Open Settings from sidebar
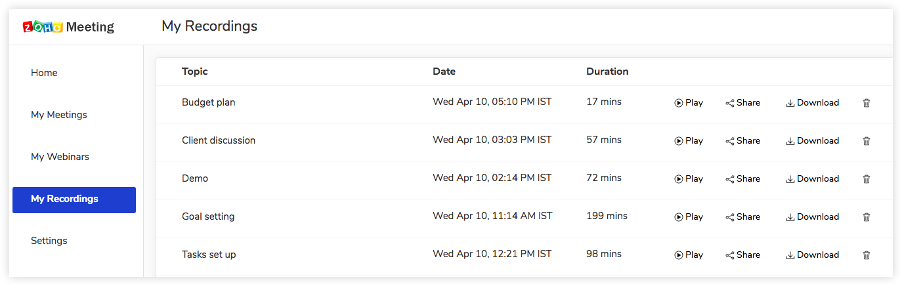The width and height of the screenshot is (902, 286). [49, 241]
